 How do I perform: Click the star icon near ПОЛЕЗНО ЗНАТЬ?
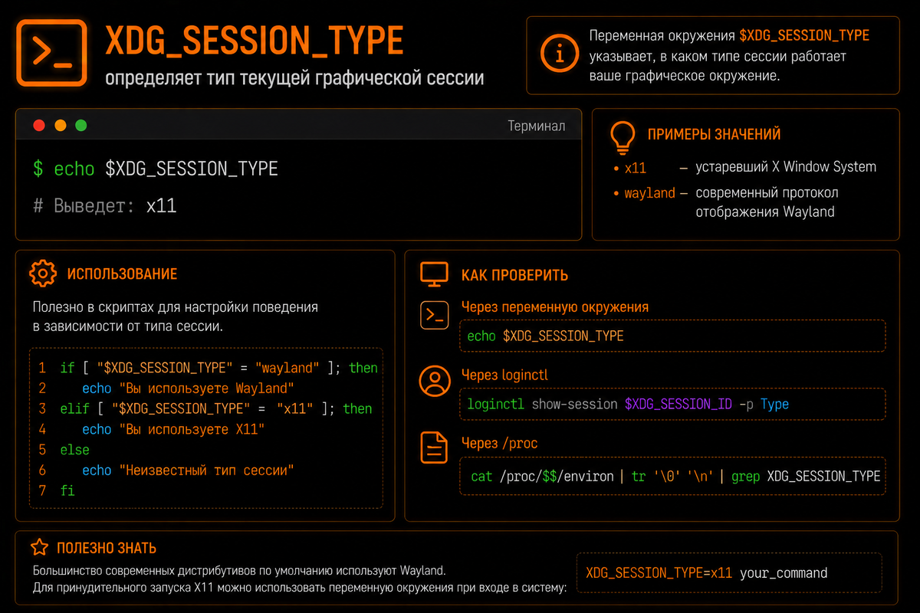click(x=39, y=547)
